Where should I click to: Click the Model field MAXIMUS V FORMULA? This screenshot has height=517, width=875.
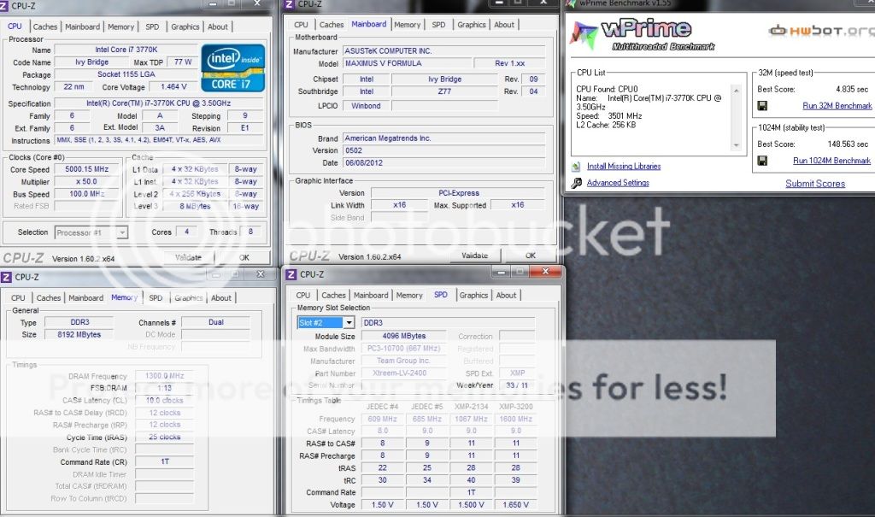pos(407,63)
